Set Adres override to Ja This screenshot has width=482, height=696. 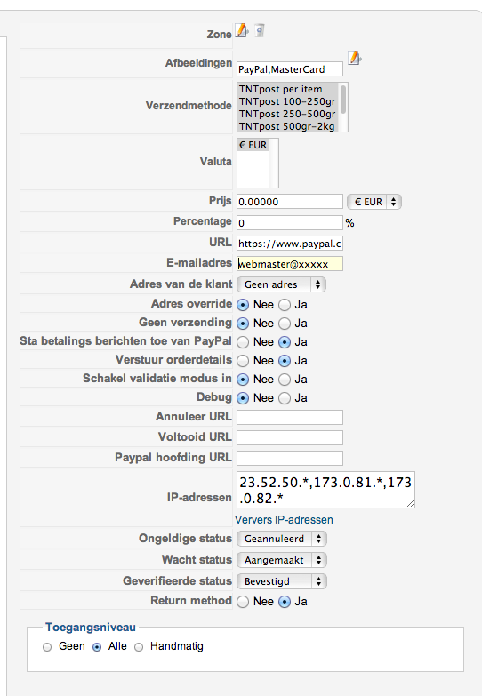point(285,305)
